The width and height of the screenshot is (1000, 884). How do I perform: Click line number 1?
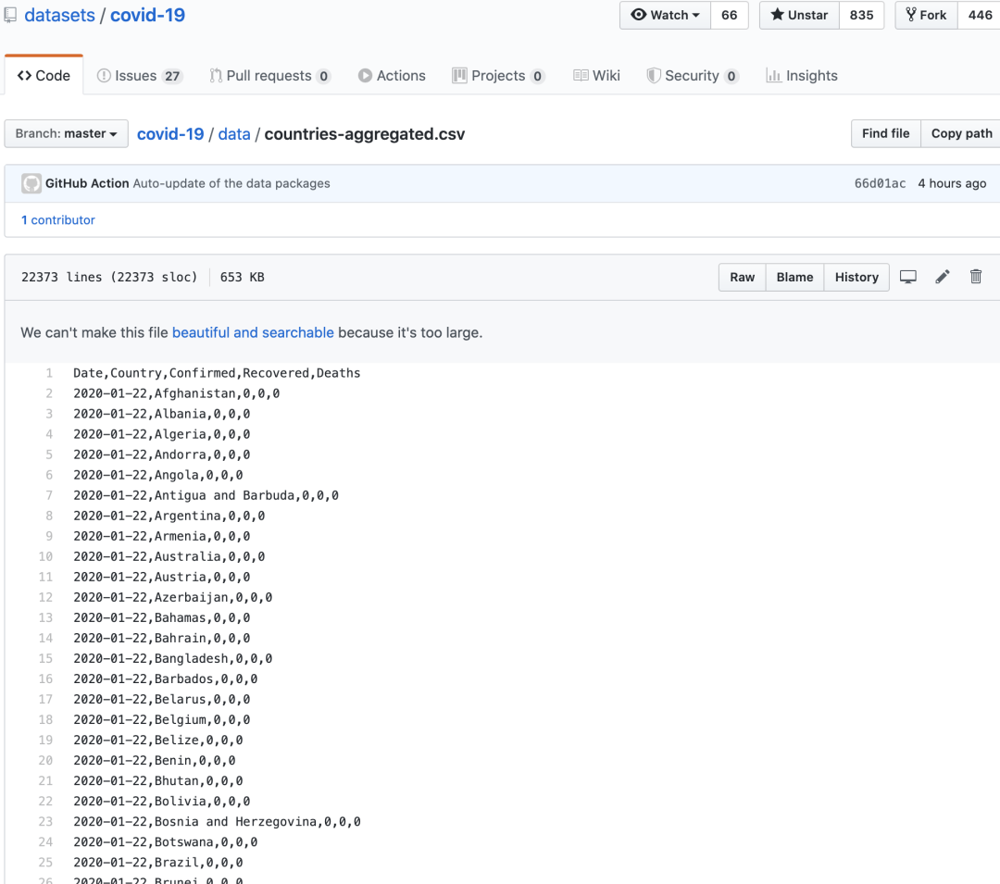pyautogui.click(x=49, y=373)
